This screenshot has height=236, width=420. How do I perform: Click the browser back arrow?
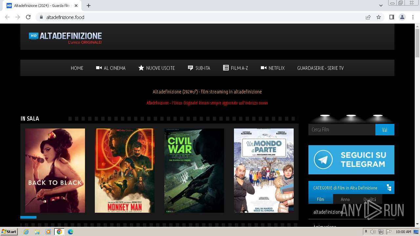7,17
